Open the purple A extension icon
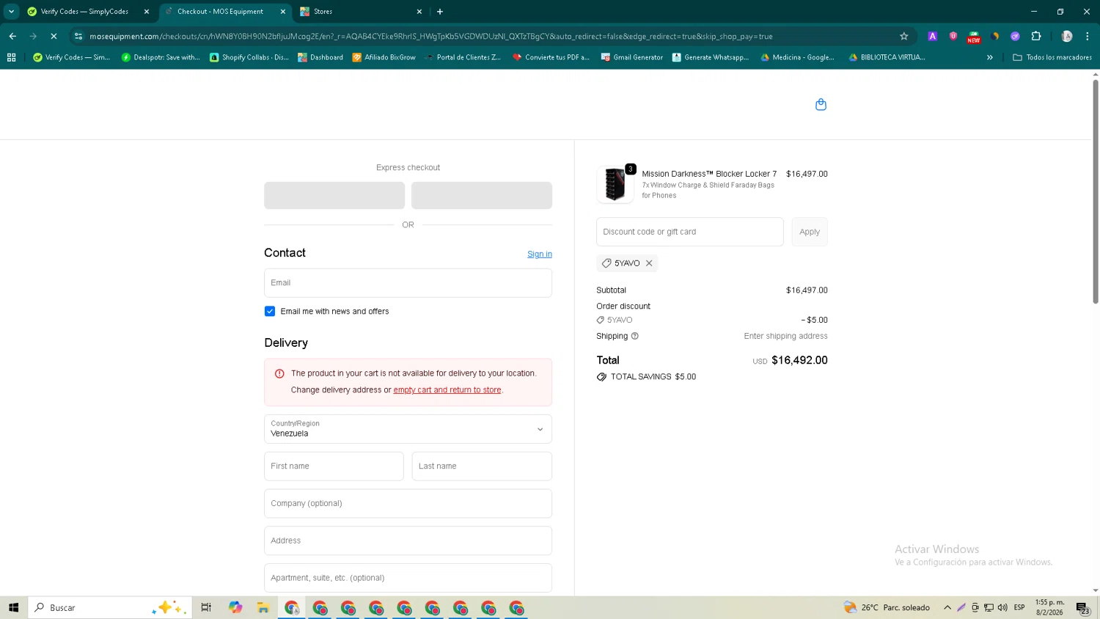The image size is (1100, 619). coord(932,36)
